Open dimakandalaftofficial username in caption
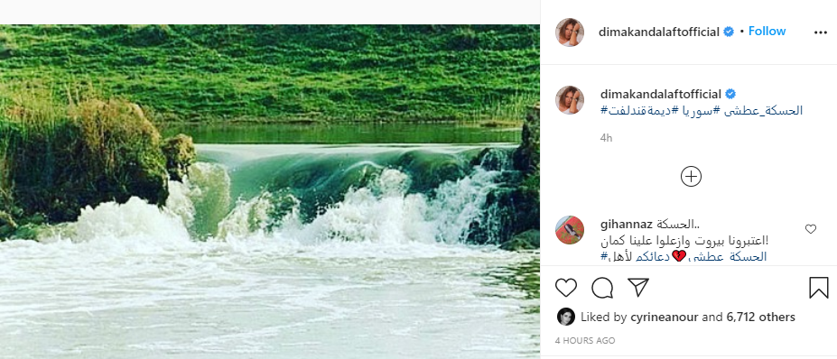The image size is (837, 359). click(661, 95)
